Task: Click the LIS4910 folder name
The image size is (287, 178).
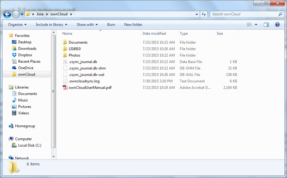Action: [x=75, y=49]
